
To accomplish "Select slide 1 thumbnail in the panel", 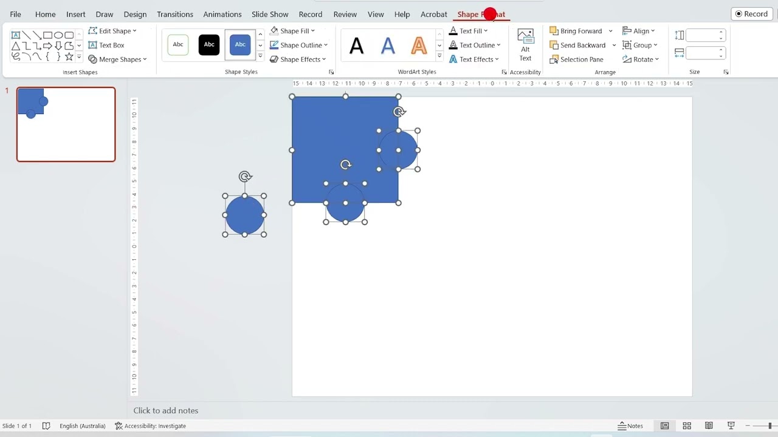I will (66, 124).
